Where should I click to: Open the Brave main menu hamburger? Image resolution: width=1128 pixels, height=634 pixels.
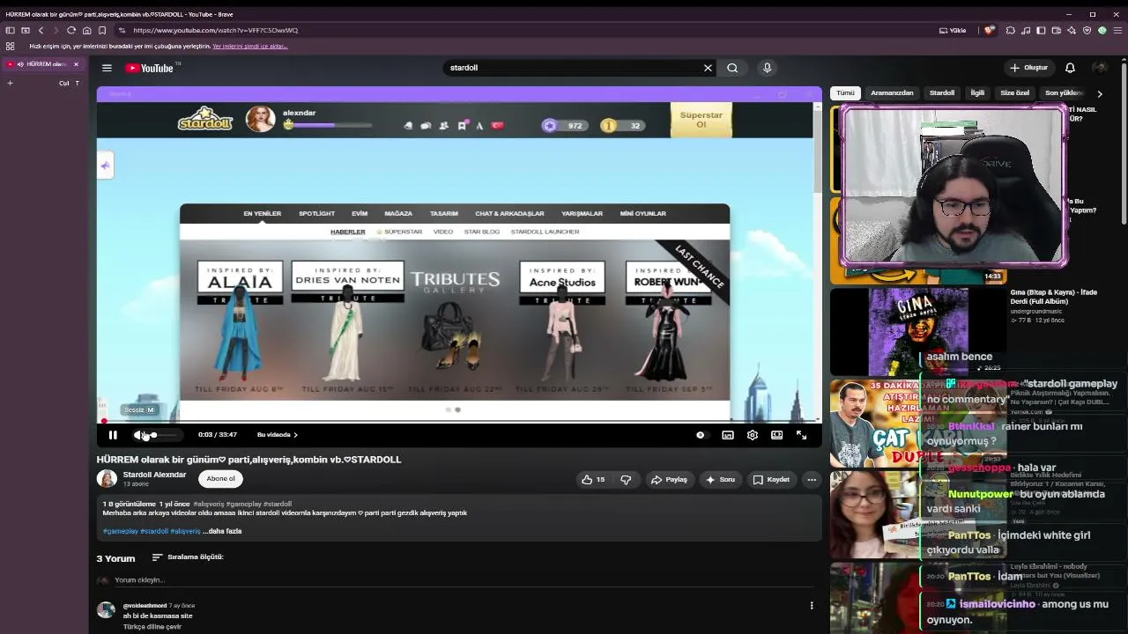tap(1117, 30)
